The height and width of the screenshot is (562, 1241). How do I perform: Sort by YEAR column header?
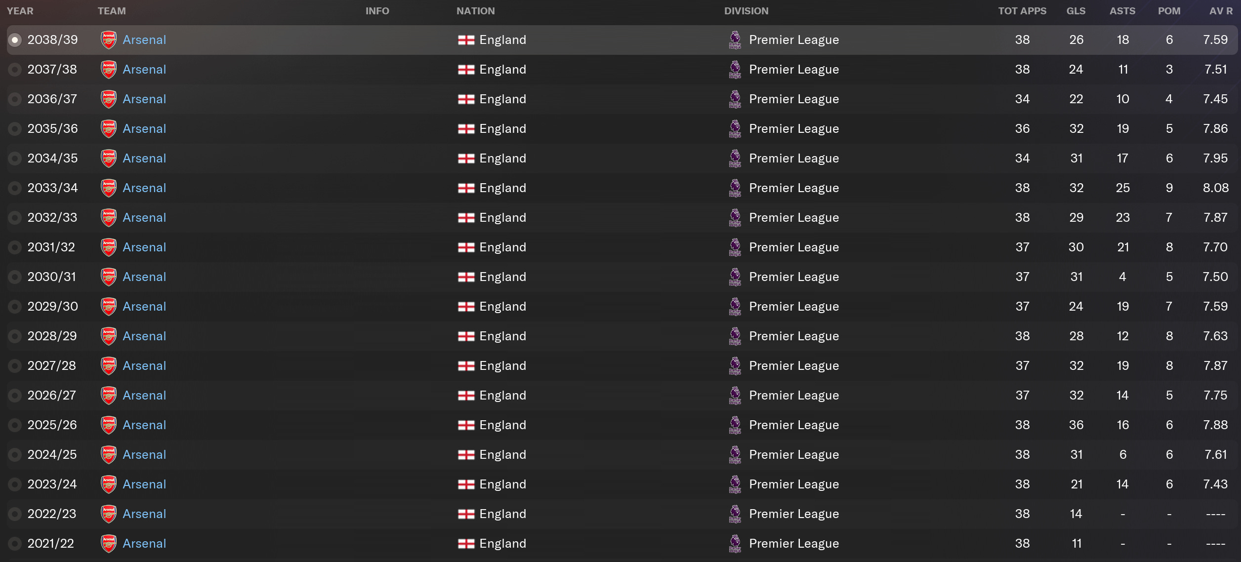[20, 11]
